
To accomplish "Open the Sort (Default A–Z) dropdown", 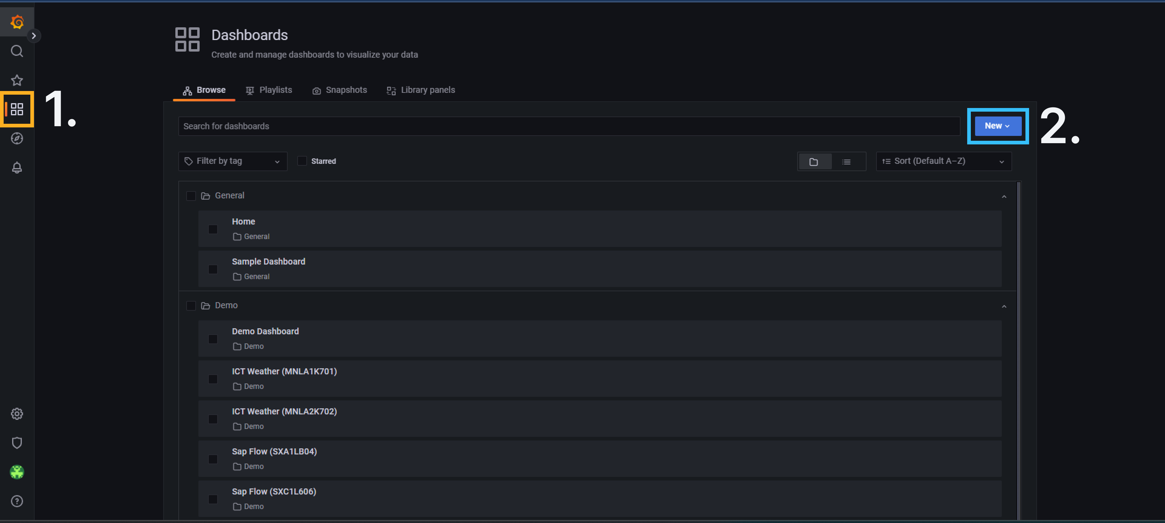I will pyautogui.click(x=944, y=161).
